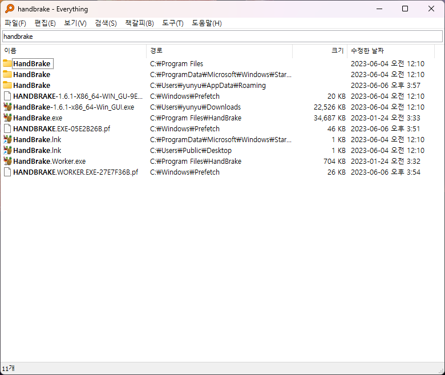Click the HandBrake.exe pineapple icon
The image size is (445, 375).
pos(7,118)
